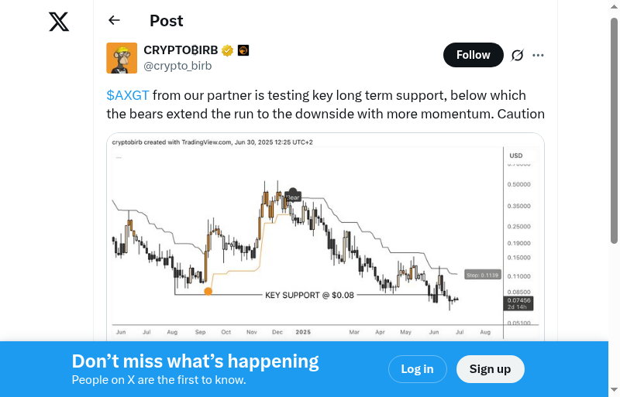The width and height of the screenshot is (620, 397).
Task: Open the Grok actions icon
Action: coord(518,55)
